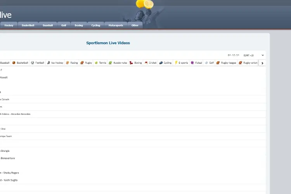Viewport: 291px width, 194px height.
Task: Pick the Cycling helmet icon
Action: 161,63
